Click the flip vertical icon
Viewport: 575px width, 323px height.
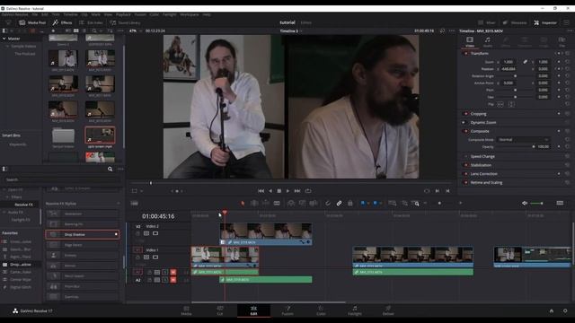point(511,104)
